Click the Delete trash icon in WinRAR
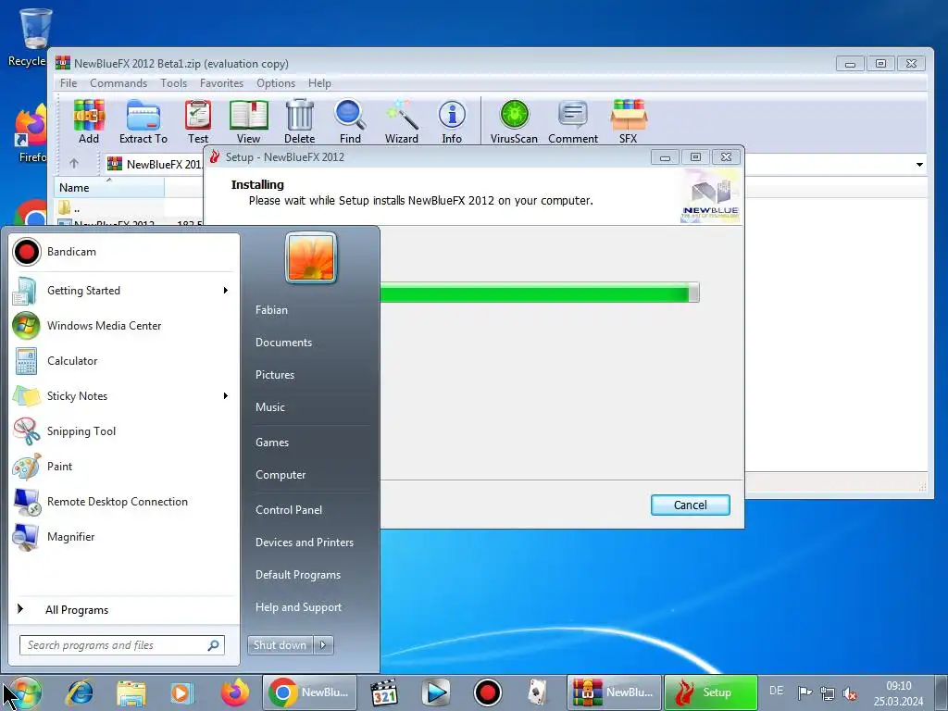The image size is (948, 711). (x=299, y=121)
